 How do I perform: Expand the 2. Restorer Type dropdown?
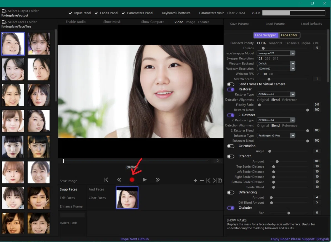click(x=276, y=120)
